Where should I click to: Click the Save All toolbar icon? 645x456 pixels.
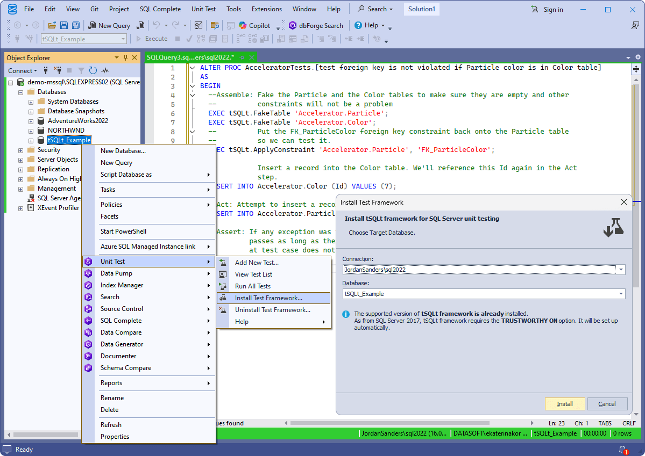[x=76, y=25]
